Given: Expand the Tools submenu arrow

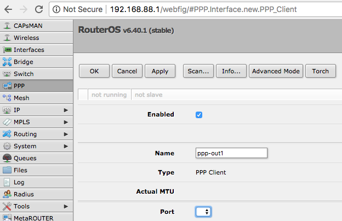Looking at the screenshot, I should [x=66, y=206].
